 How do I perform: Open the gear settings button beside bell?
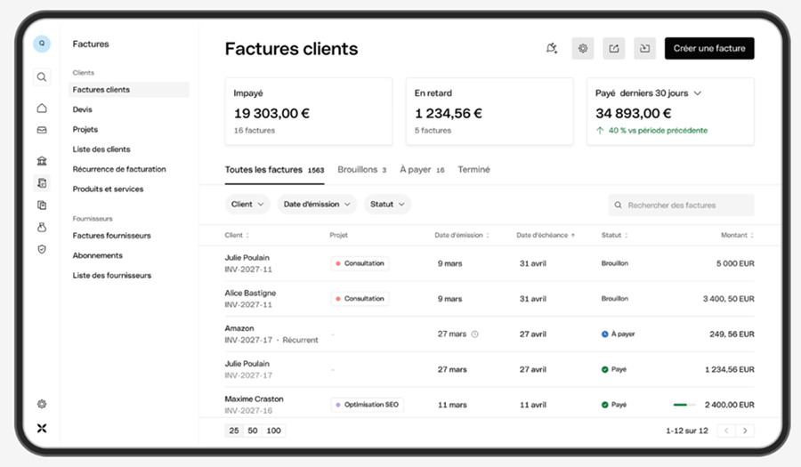coord(582,49)
